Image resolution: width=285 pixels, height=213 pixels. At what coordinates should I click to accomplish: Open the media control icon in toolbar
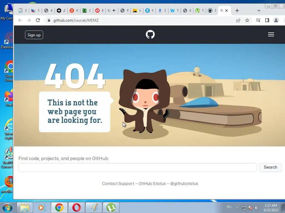[x=258, y=20]
